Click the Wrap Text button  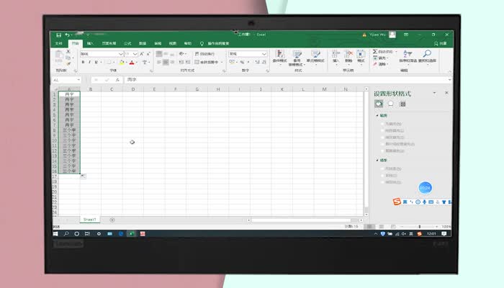tap(204, 54)
